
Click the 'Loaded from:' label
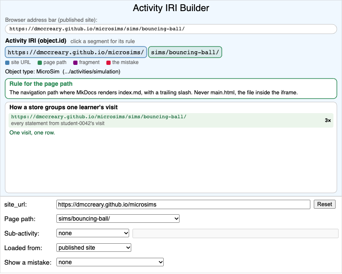point(24,248)
